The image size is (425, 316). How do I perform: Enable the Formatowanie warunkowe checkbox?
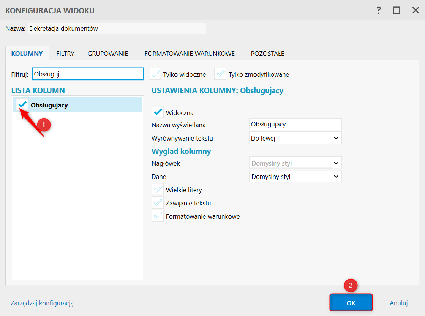(x=158, y=216)
